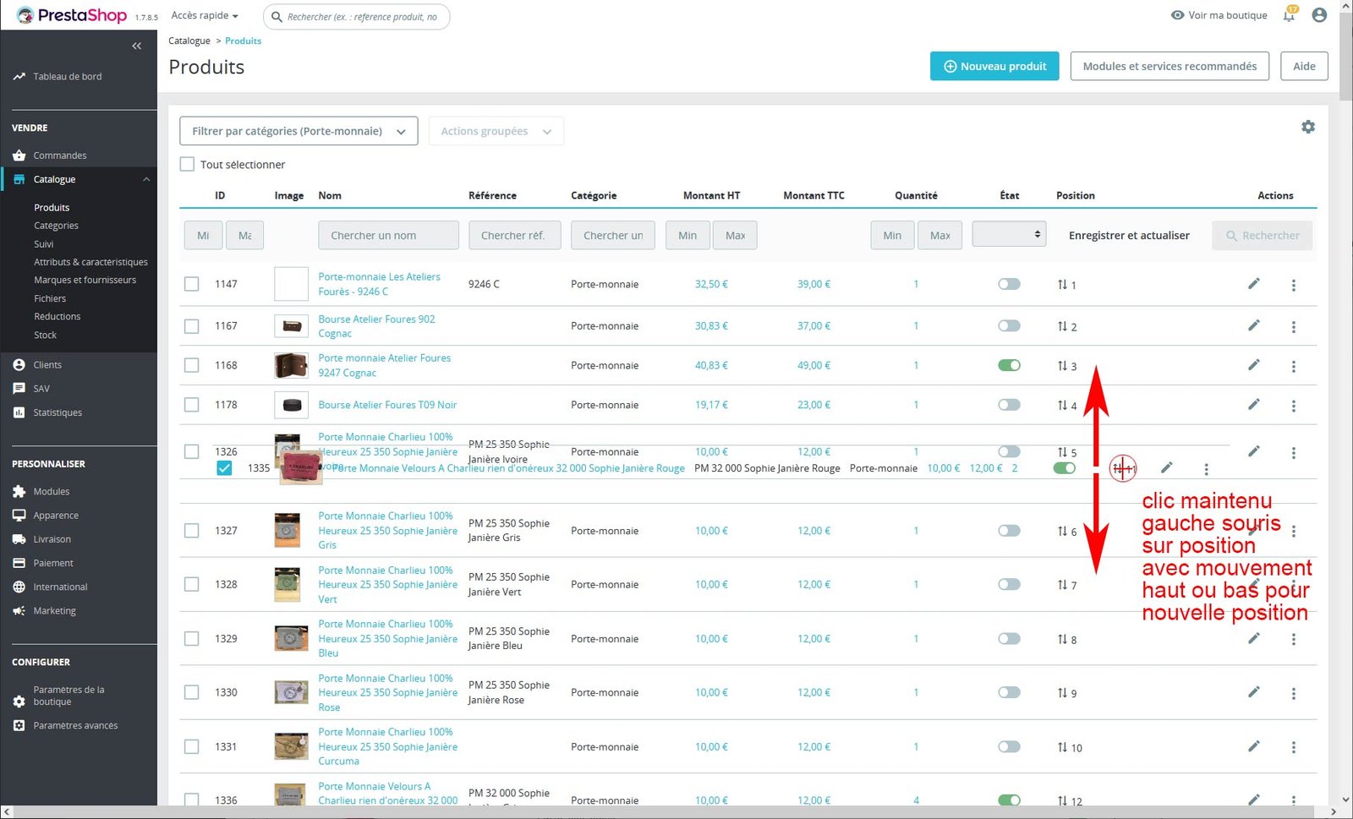Expand the Accès rapide menu
Image resolution: width=1353 pixels, height=819 pixels.
point(205,15)
